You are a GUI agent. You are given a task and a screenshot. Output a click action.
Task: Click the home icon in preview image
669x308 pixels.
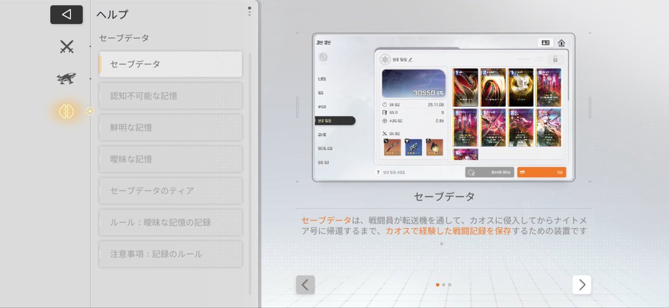(x=561, y=43)
